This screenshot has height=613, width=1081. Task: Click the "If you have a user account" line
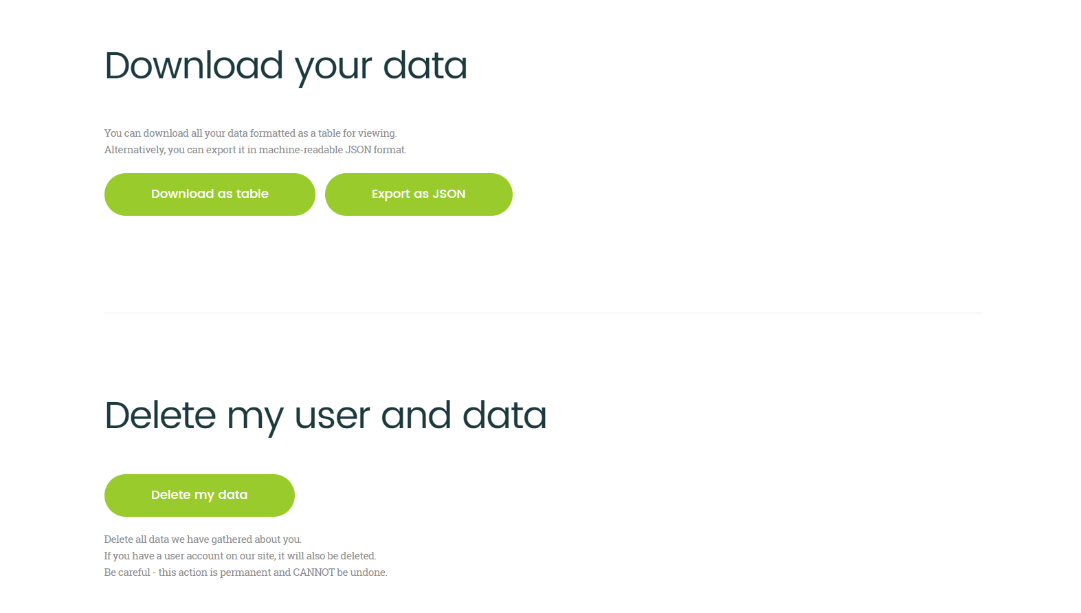click(x=240, y=556)
